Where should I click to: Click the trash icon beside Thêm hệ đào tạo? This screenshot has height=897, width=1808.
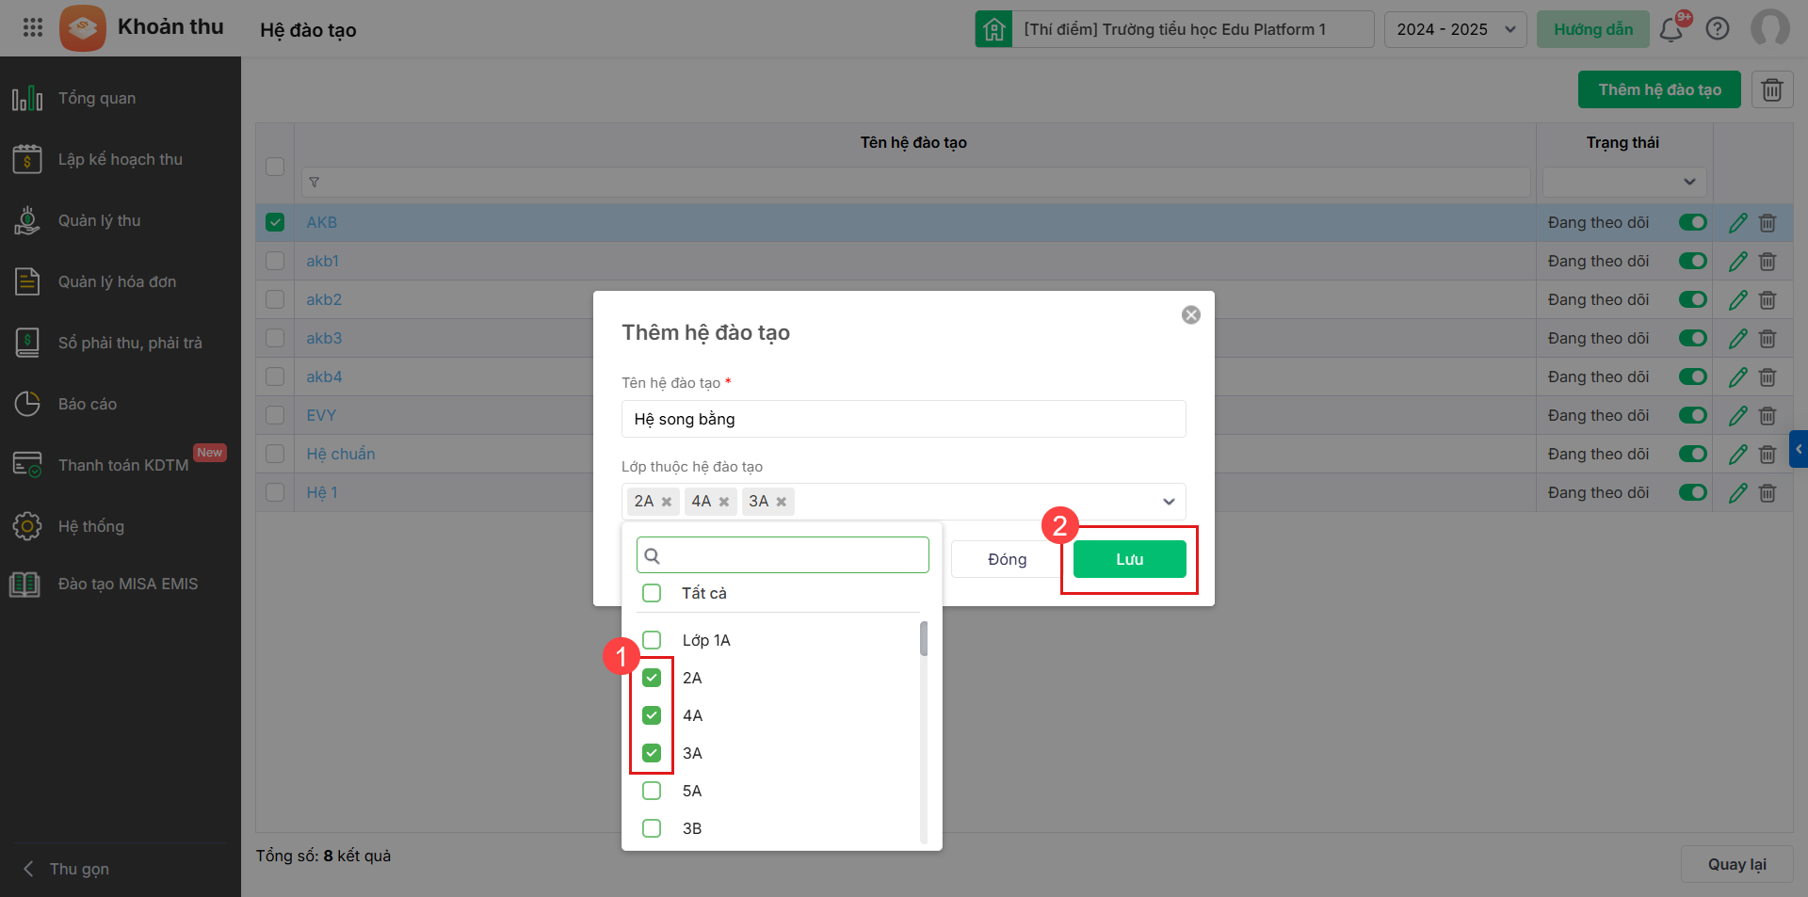point(1771,89)
